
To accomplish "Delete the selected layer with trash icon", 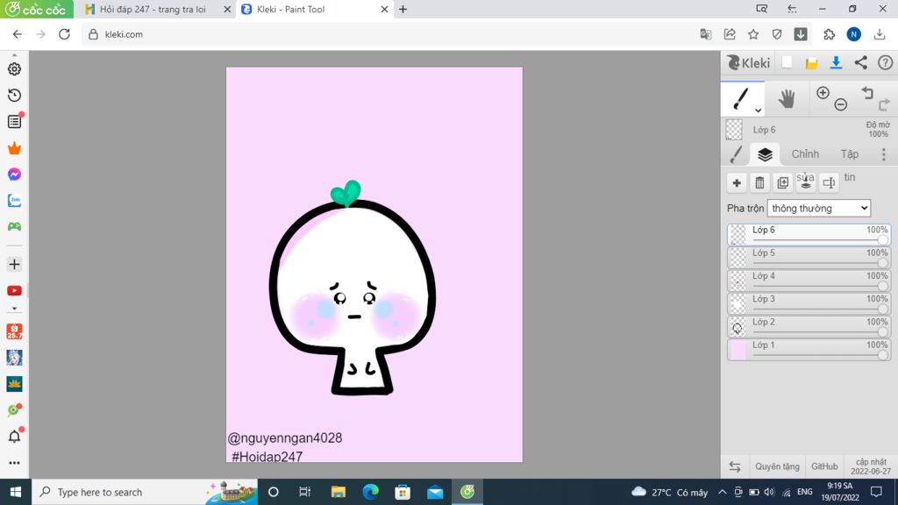I will point(759,182).
